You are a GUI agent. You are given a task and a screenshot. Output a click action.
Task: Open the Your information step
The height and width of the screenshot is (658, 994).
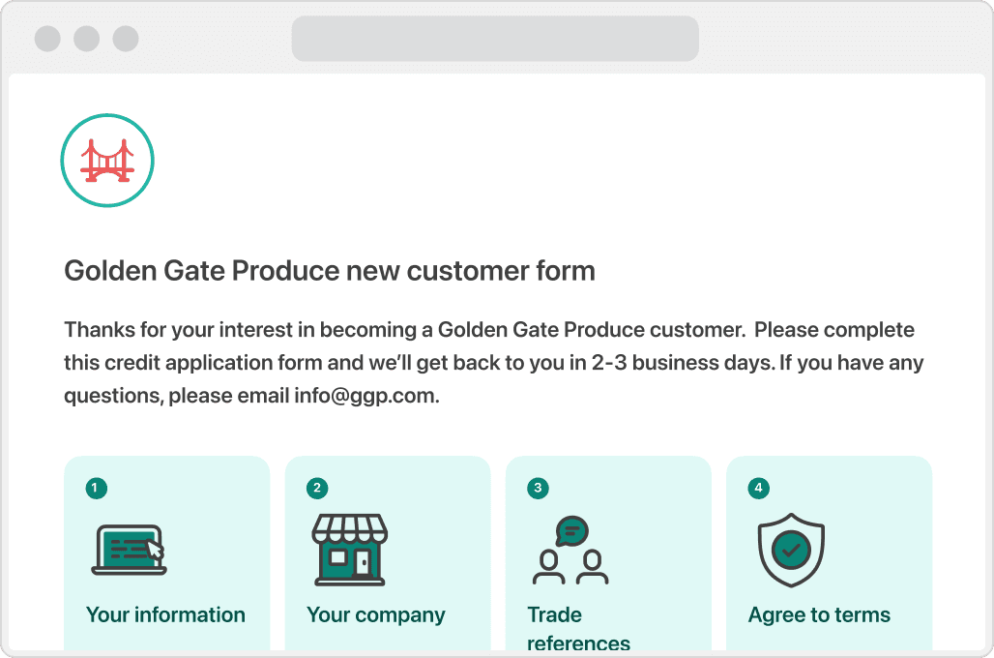[x=165, y=614]
